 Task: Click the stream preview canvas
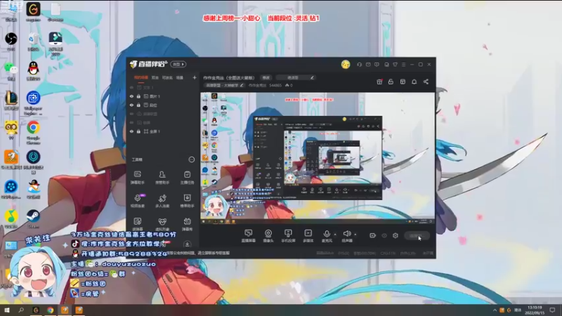318,158
